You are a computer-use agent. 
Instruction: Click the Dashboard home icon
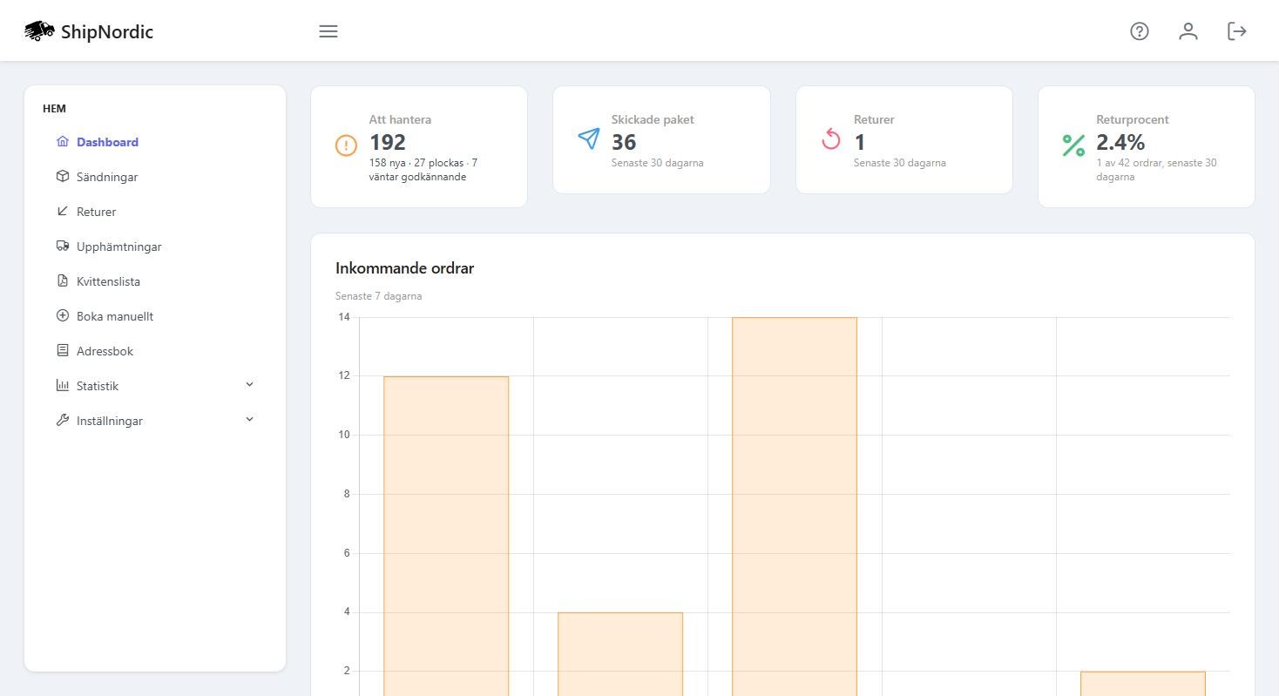[x=62, y=141]
